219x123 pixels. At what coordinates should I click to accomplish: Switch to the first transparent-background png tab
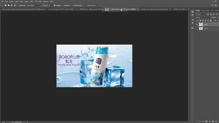pos(23,9)
